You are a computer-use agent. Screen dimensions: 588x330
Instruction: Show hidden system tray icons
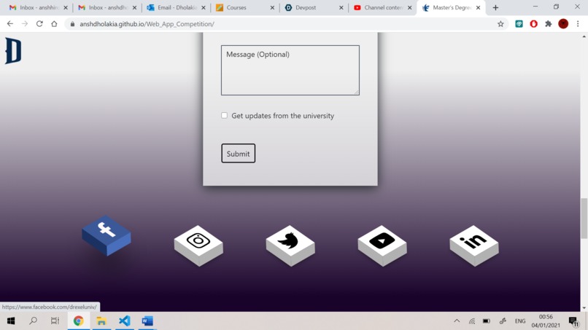coord(457,321)
